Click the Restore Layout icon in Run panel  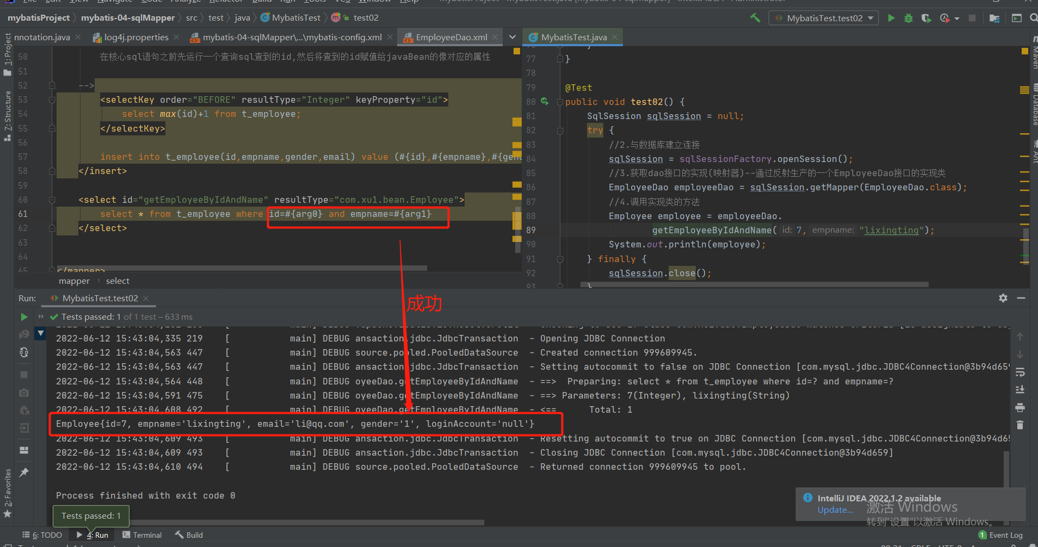point(24,450)
